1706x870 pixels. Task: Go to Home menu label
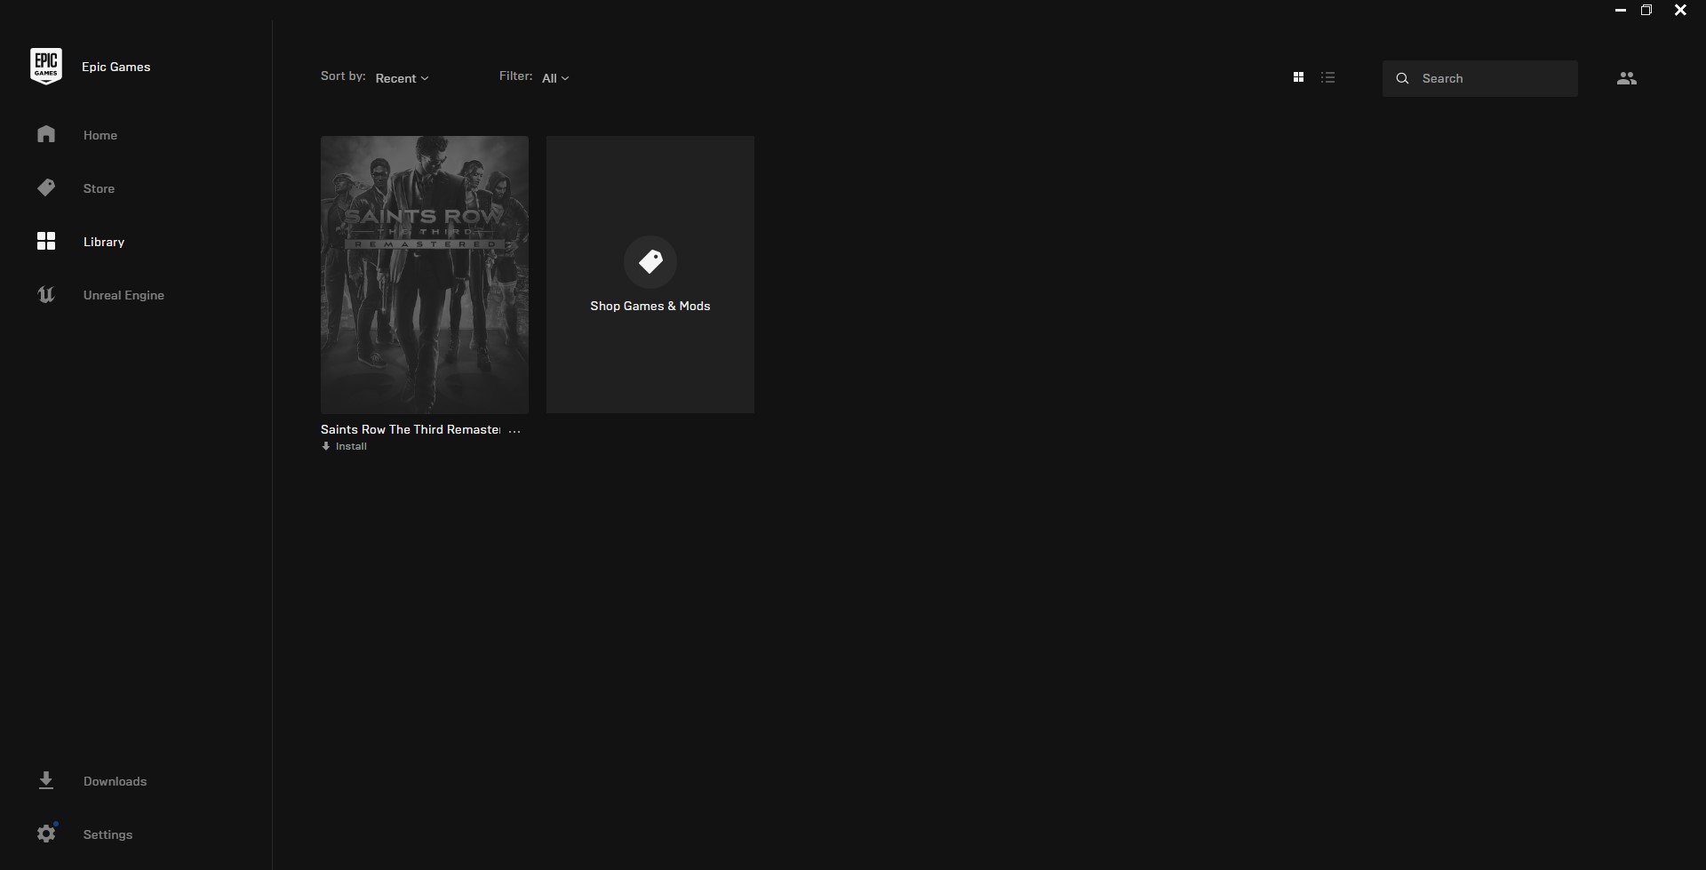click(x=100, y=135)
